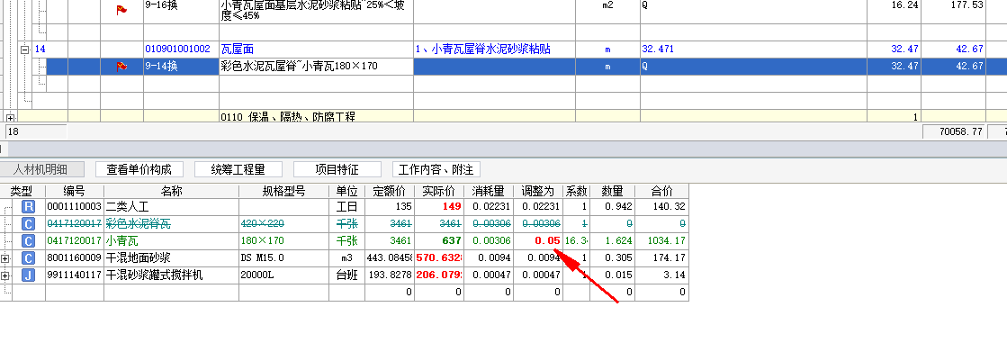The width and height of the screenshot is (1007, 343).
Task: Click the 编号 column header
Action: [75, 191]
